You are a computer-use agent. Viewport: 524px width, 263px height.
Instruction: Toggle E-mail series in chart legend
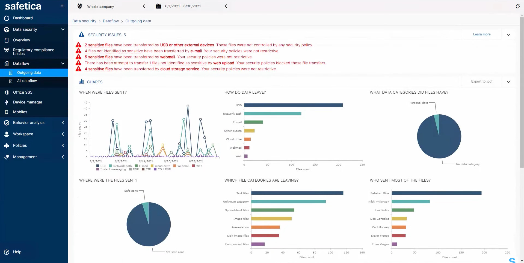pos(141,166)
